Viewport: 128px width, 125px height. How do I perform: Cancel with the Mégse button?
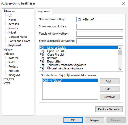[95, 120]
